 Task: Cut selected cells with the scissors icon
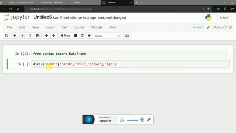click(x=23, y=36)
